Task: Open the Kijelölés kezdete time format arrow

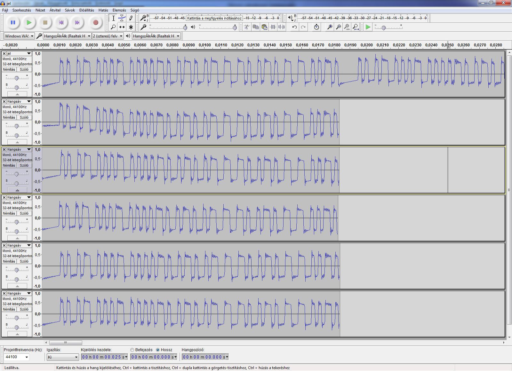Action: 126,357
